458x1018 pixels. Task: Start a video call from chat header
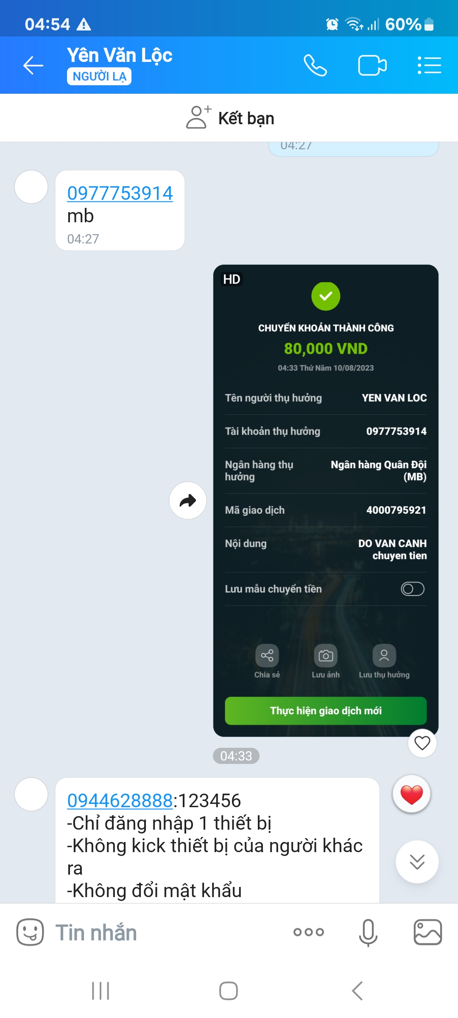point(372,65)
